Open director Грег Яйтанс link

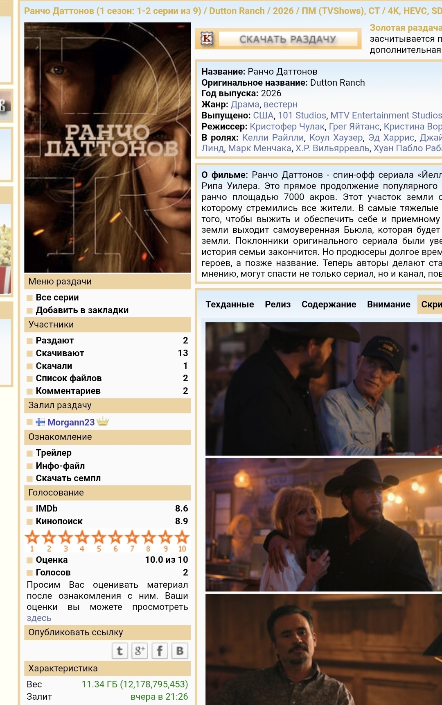(354, 127)
